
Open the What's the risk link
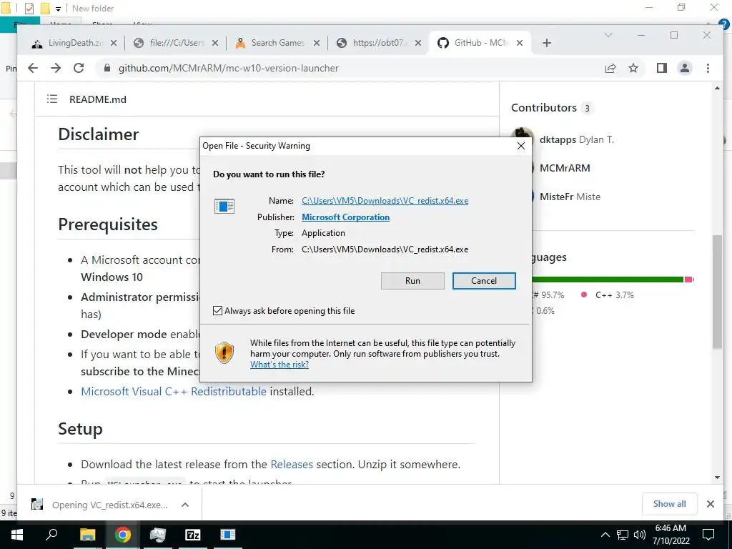tap(280, 365)
